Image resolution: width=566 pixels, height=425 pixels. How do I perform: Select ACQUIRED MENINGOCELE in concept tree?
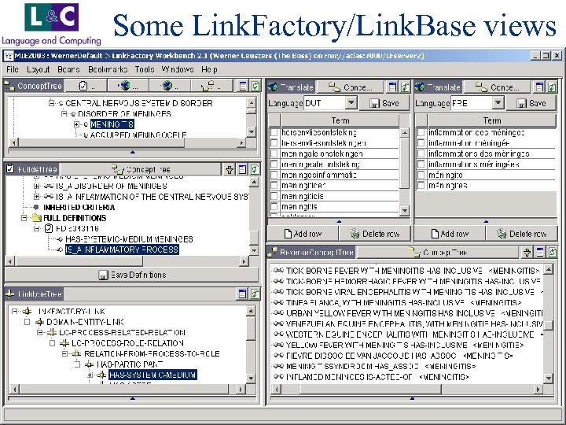click(x=138, y=135)
